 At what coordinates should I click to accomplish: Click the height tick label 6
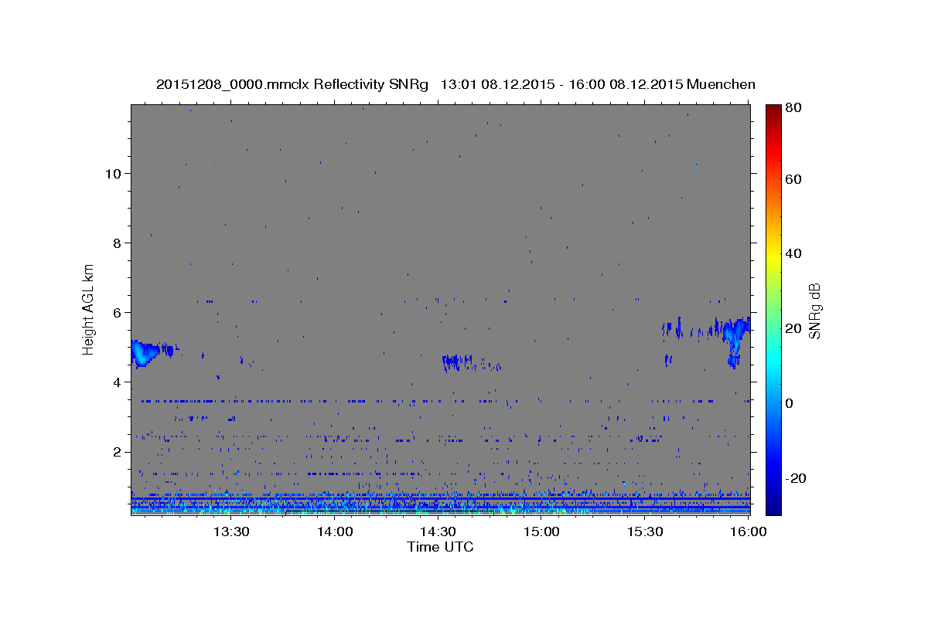pos(118,312)
